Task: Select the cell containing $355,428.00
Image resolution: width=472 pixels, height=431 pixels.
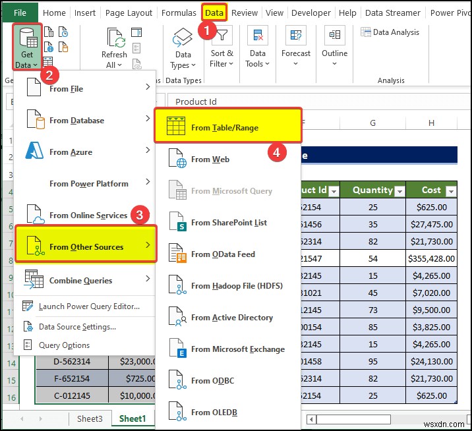Action: [431, 258]
